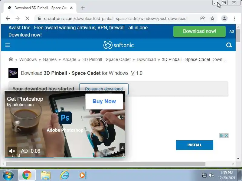Click Get Photoshop ad title
Viewport: 242px width, 181px height.
click(x=25, y=99)
